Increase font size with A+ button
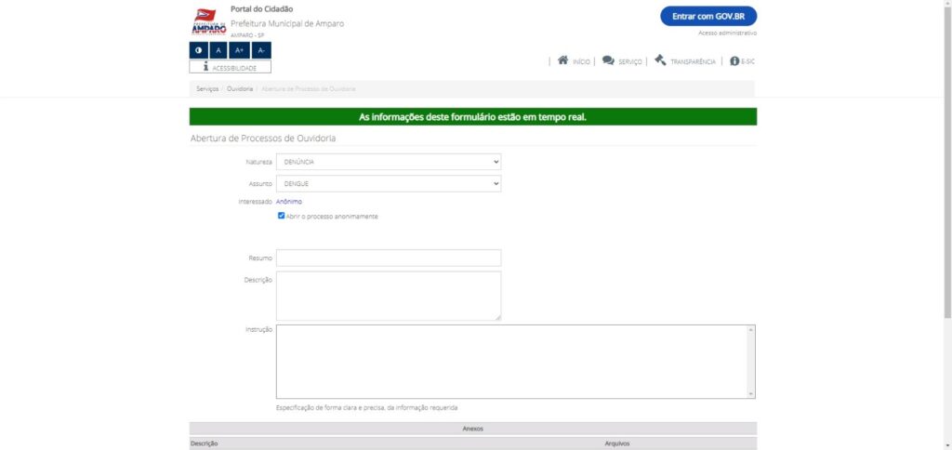The height and width of the screenshot is (450, 952). 240,50
